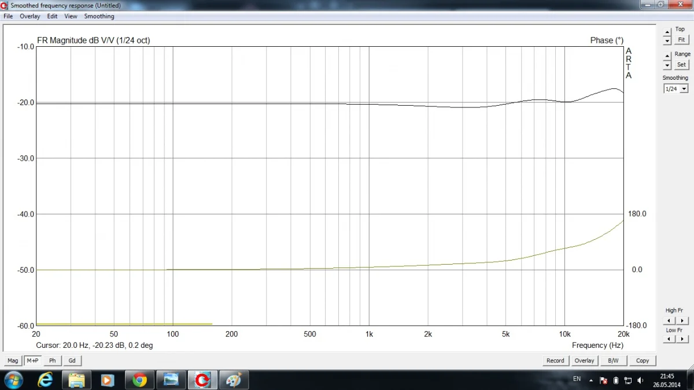The image size is (694, 390).
Task: Click the Top down arrow stepper
Action: pyautogui.click(x=667, y=40)
